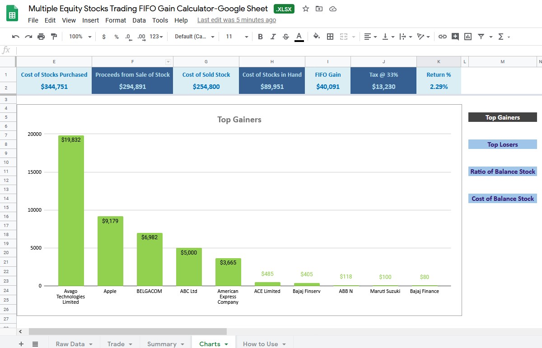The height and width of the screenshot is (348, 542).
Task: Open the Data menu
Action: (x=139, y=20)
